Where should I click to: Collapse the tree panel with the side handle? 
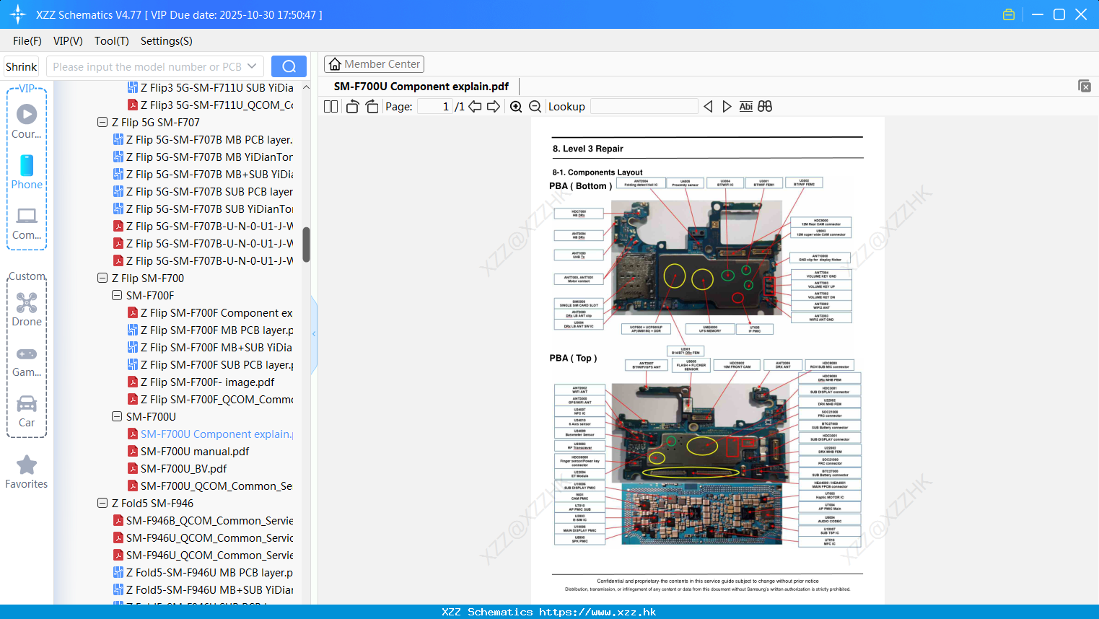[314, 334]
